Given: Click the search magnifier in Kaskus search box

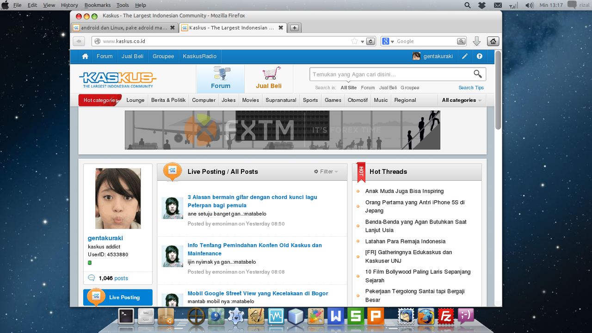Looking at the screenshot, I should pos(478,74).
